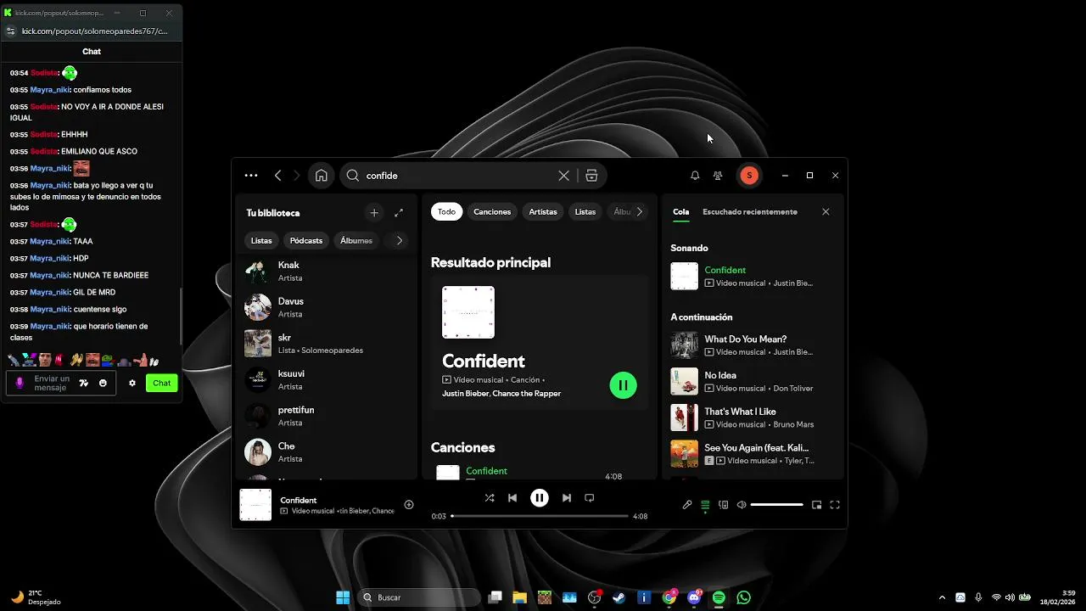Open artist Knak in the library
This screenshot has height=611, width=1086.
327,272
